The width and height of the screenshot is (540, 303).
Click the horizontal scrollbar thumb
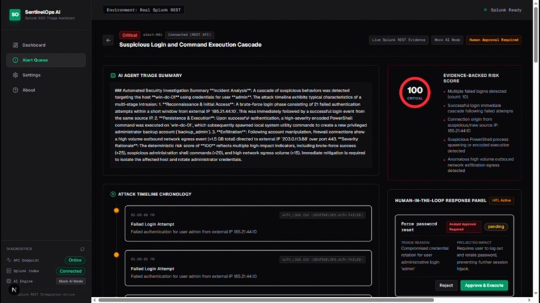click(266, 300)
